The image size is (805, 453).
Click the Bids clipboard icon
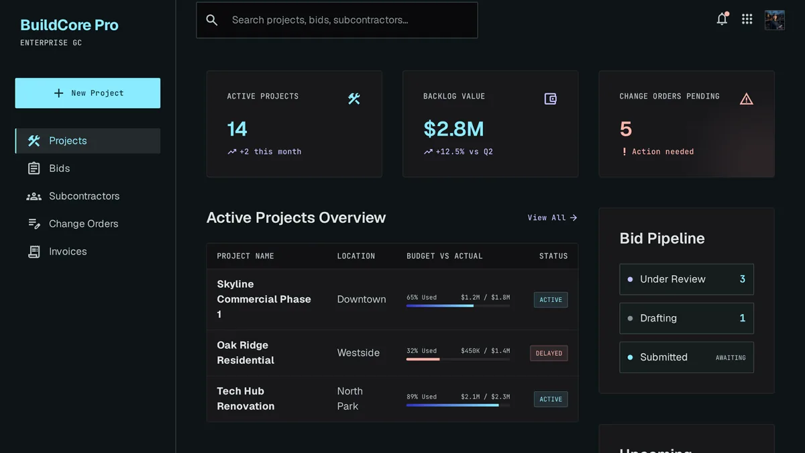pos(34,168)
